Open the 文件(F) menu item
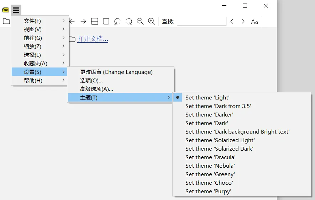 [x=40, y=21]
